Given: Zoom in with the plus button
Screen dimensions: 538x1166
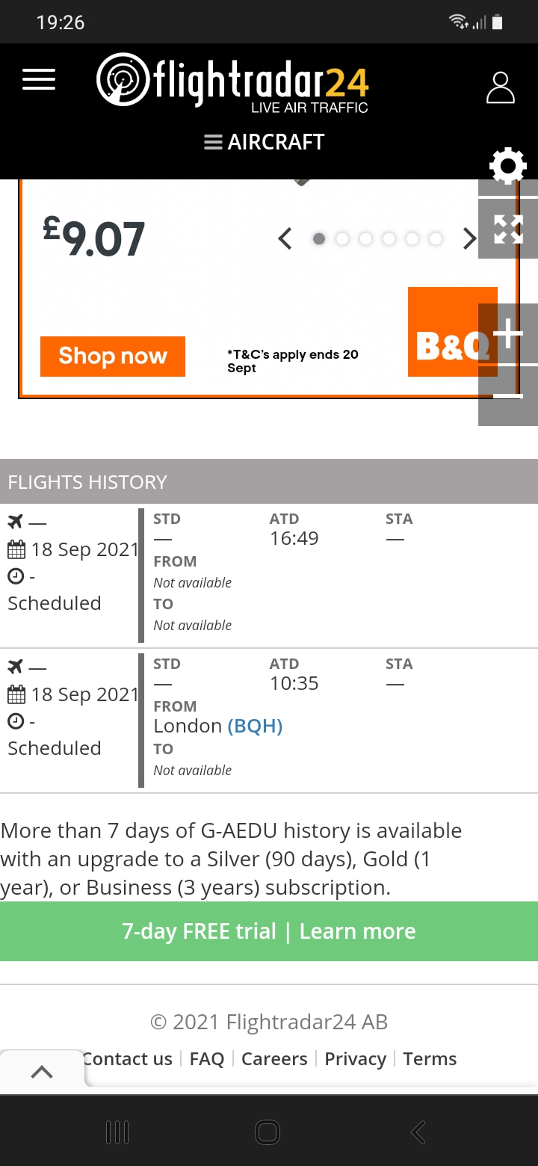Looking at the screenshot, I should click(x=508, y=333).
